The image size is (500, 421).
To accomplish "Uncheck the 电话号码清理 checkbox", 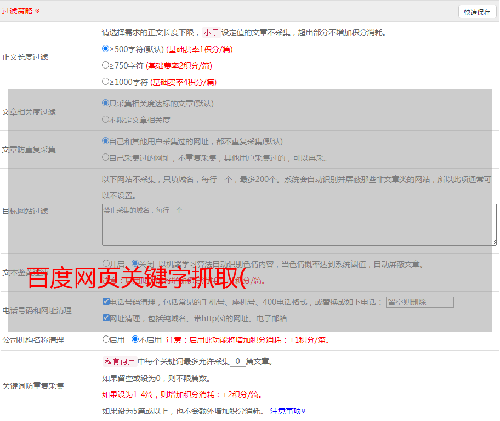I will pyautogui.click(x=106, y=301).
